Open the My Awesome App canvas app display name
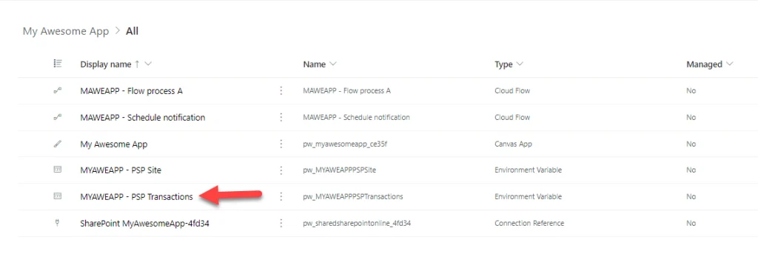This screenshot has height=277, width=758. point(113,144)
